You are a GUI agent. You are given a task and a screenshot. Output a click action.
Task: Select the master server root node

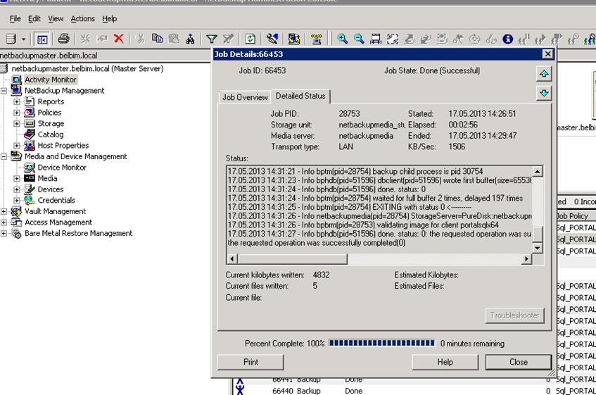[x=87, y=68]
